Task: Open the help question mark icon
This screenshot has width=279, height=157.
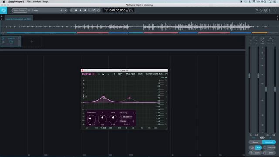Action: coord(270,10)
